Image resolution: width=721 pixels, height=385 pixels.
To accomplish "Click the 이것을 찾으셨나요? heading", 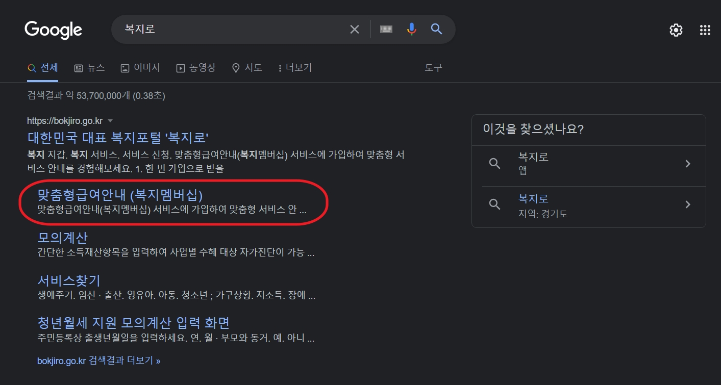I will click(533, 129).
